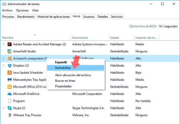Minimize the Administrador de tareas window
The height and width of the screenshot is (124, 180).
pos(151,4)
